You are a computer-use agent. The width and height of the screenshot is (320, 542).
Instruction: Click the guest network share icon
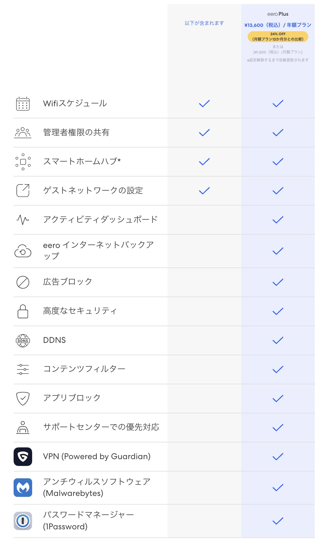pyautogui.click(x=23, y=190)
